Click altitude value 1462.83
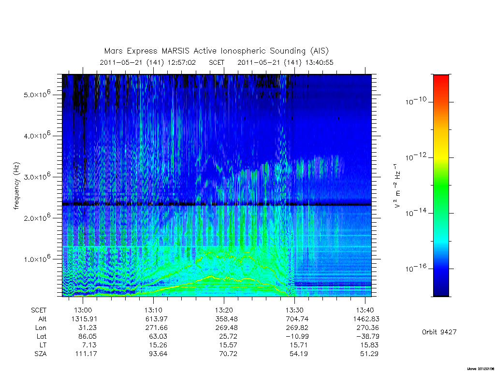Viewport: 495px width, 371px height. pos(366,319)
